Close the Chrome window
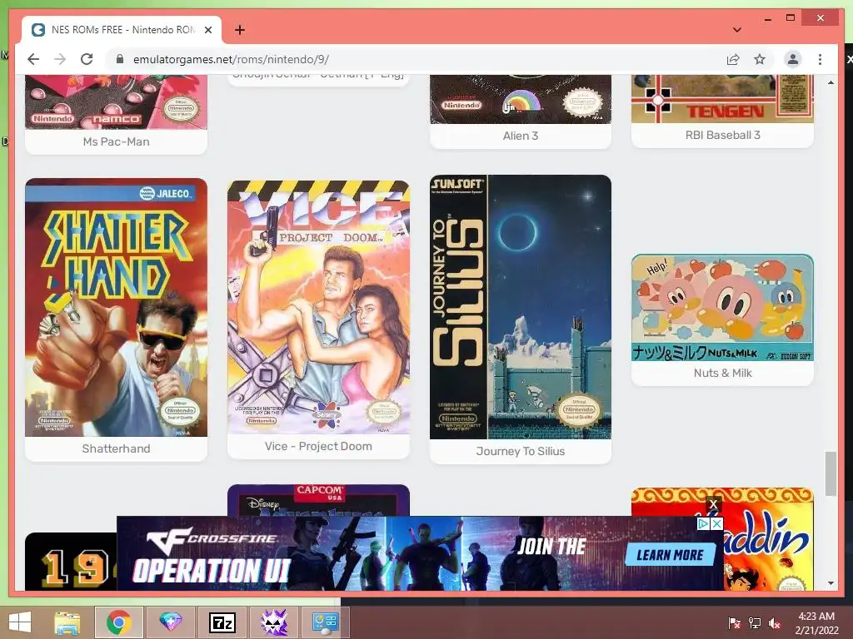 click(820, 18)
